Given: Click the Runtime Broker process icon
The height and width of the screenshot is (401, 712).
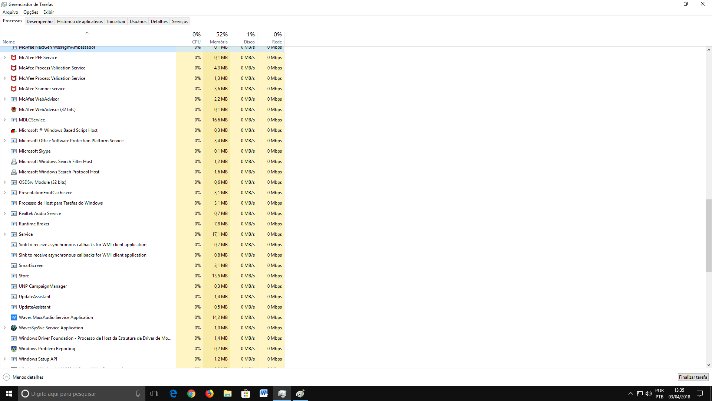Looking at the screenshot, I should 14,224.
